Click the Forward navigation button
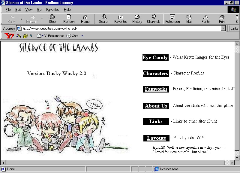The image size is (240, 173). (32, 19)
